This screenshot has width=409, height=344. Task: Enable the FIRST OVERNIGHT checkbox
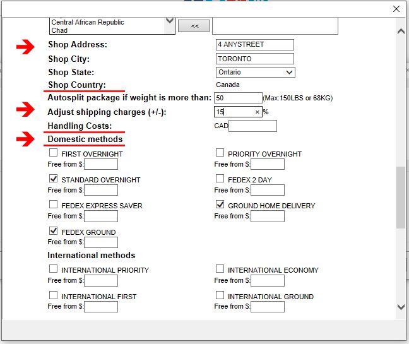pos(54,153)
